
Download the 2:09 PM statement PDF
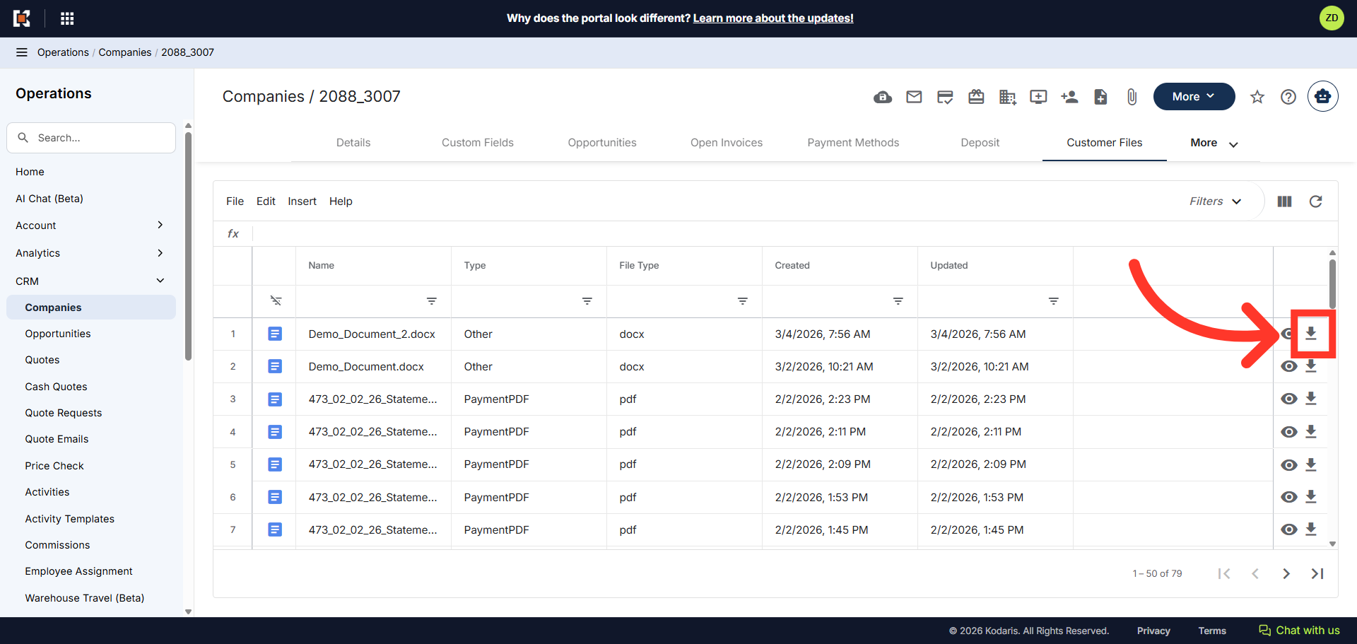[x=1311, y=464]
